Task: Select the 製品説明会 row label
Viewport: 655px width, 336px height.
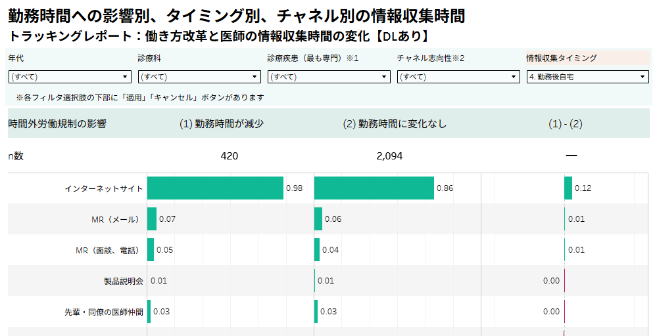Action: (x=124, y=281)
